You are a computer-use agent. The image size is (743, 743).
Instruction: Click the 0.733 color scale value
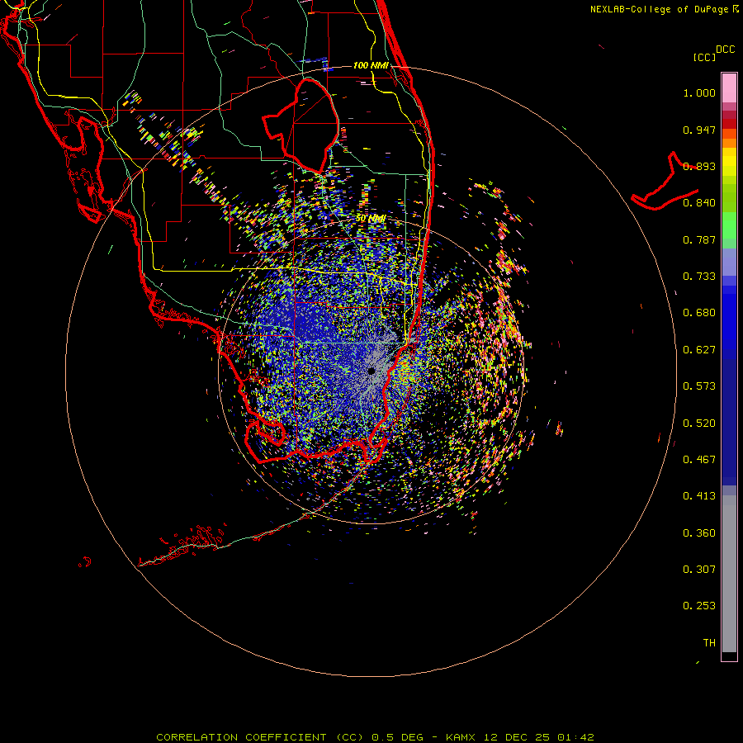click(x=699, y=277)
